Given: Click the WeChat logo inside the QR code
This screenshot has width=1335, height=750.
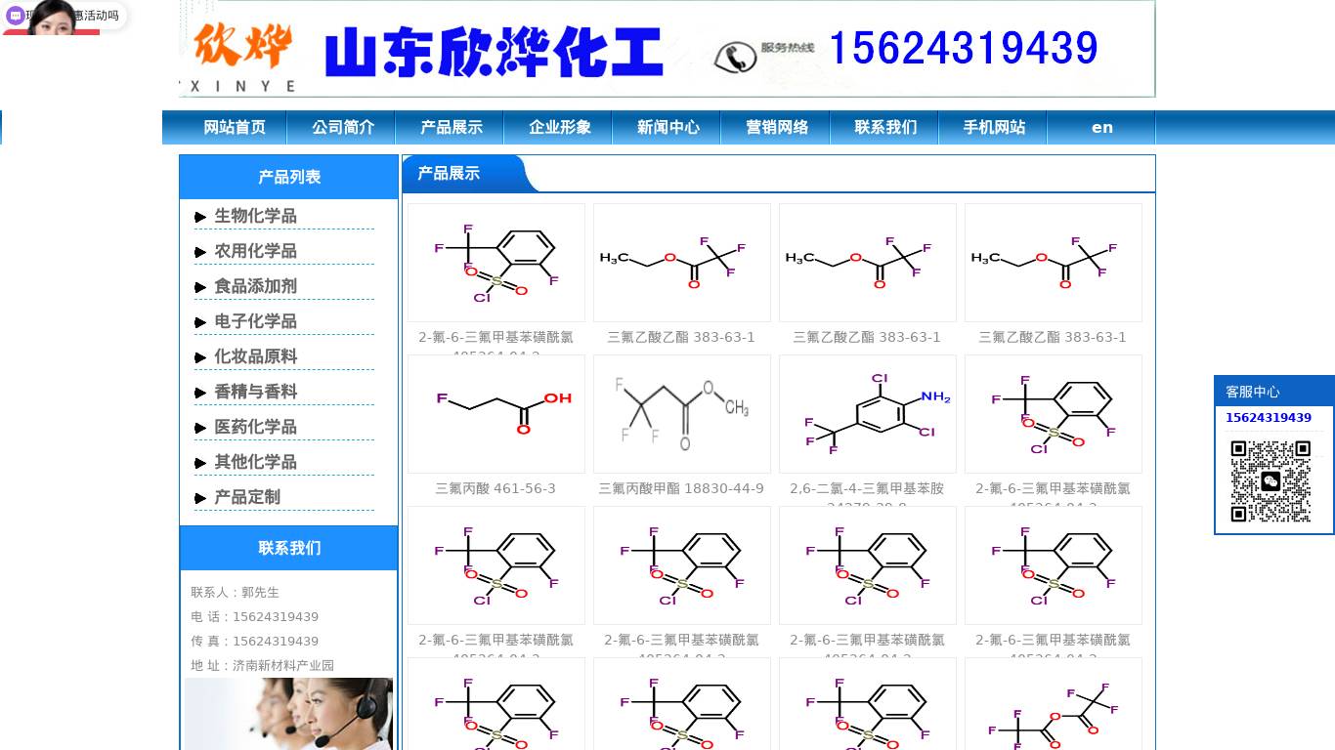Looking at the screenshot, I should 1271,480.
